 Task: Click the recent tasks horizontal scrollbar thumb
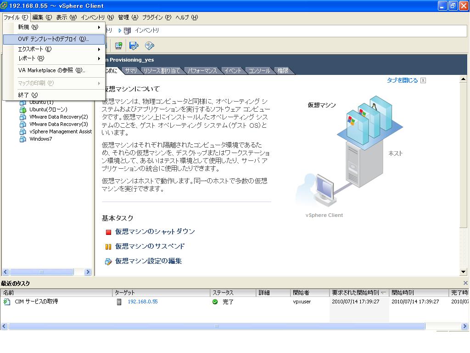217,326
